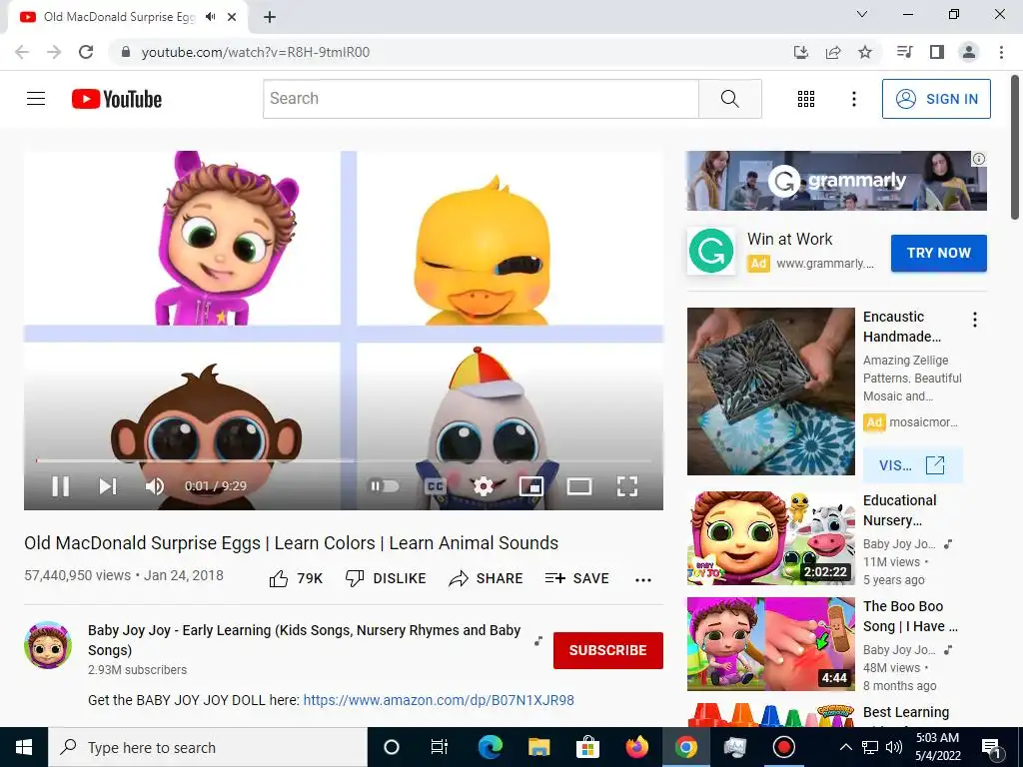1023x767 pixels.
Task: Open Educational Nursery video thumbnail
Action: [770, 538]
